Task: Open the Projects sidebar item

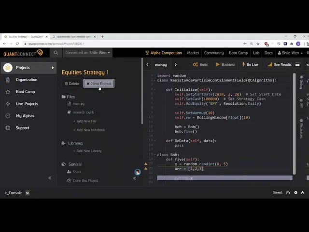Action: (29, 68)
